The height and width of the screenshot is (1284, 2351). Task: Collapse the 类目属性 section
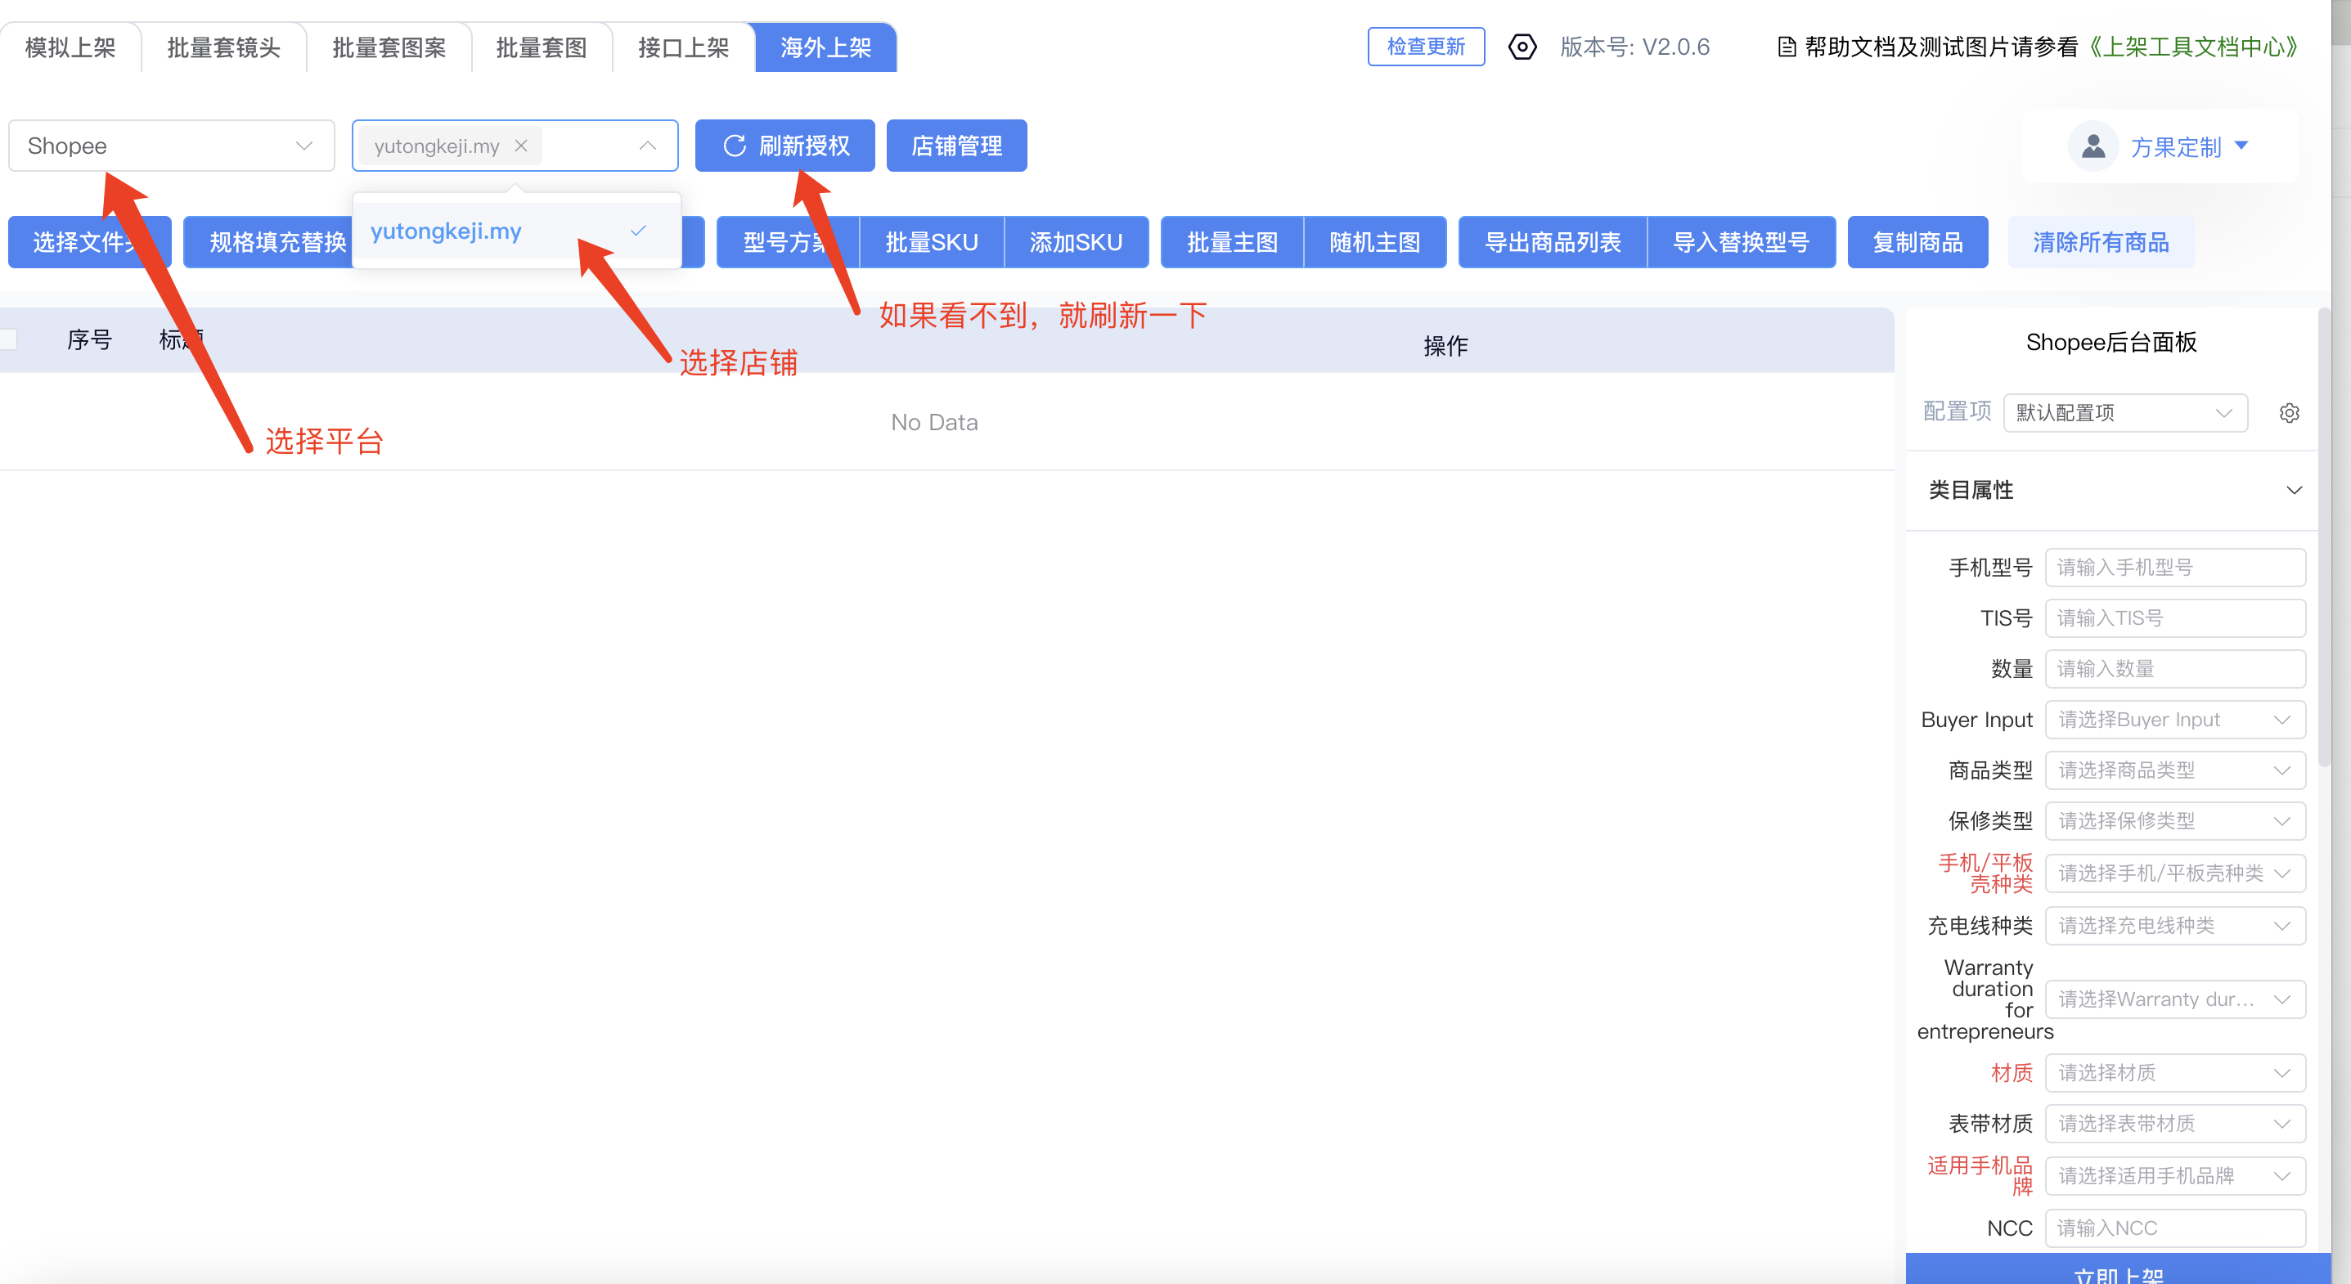pos(2293,490)
